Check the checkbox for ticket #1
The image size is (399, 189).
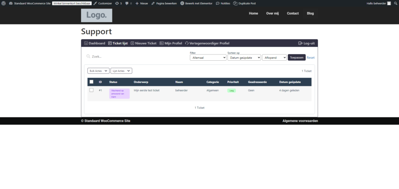[91, 90]
